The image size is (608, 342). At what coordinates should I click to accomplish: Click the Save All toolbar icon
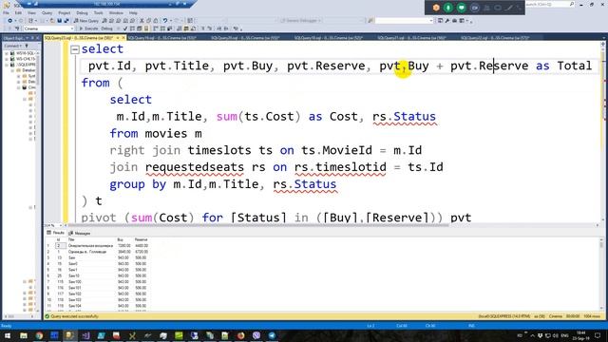pyautogui.click(x=66, y=21)
